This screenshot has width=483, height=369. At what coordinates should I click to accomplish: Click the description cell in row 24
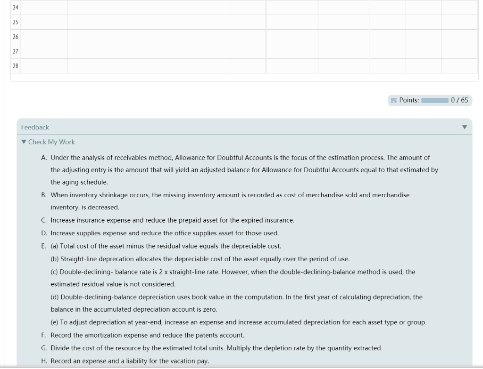(146, 7)
